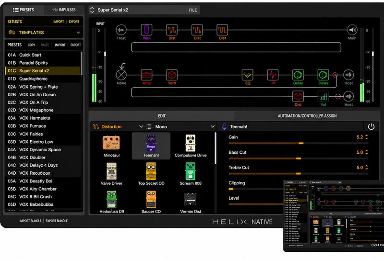Click the preset list scrollbar

(x=81, y=63)
